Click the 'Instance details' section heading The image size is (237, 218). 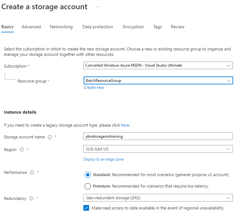click(x=20, y=112)
